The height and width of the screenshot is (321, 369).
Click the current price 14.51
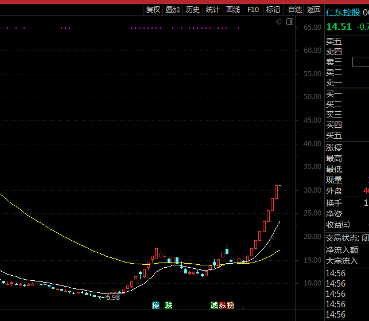click(x=339, y=27)
